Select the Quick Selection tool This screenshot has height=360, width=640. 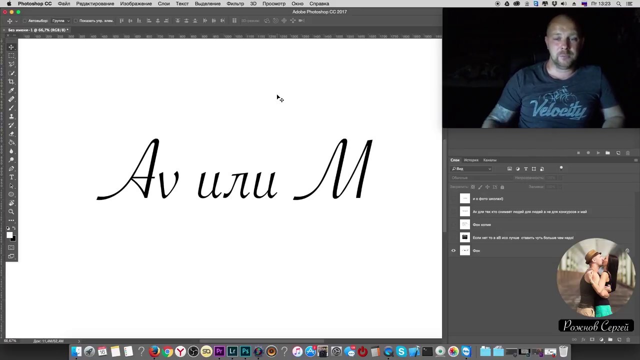[11, 73]
